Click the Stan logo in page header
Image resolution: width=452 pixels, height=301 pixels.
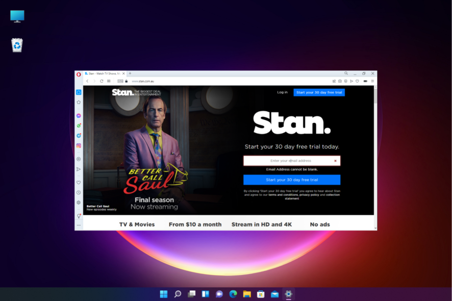(123, 92)
